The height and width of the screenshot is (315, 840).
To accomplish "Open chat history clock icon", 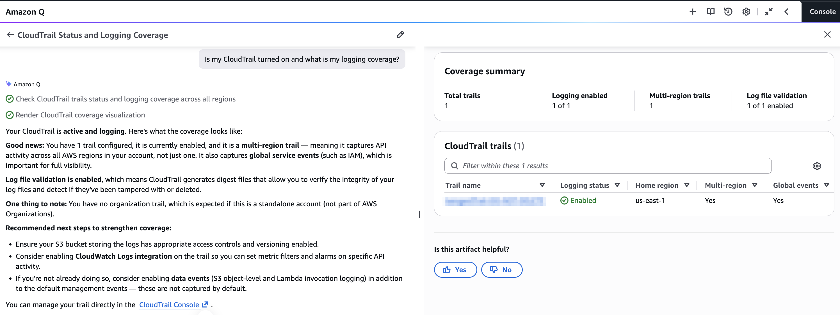I will click(728, 12).
